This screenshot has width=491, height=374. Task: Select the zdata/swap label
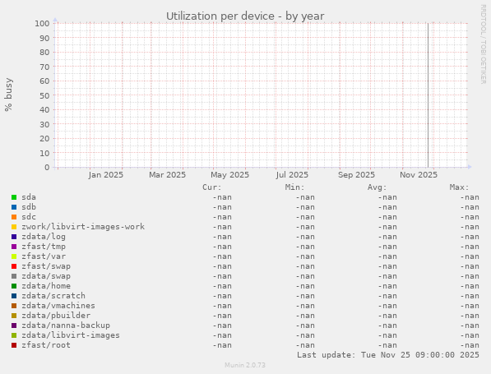[46, 276]
